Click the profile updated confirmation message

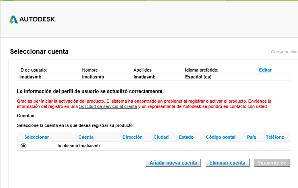90,91
